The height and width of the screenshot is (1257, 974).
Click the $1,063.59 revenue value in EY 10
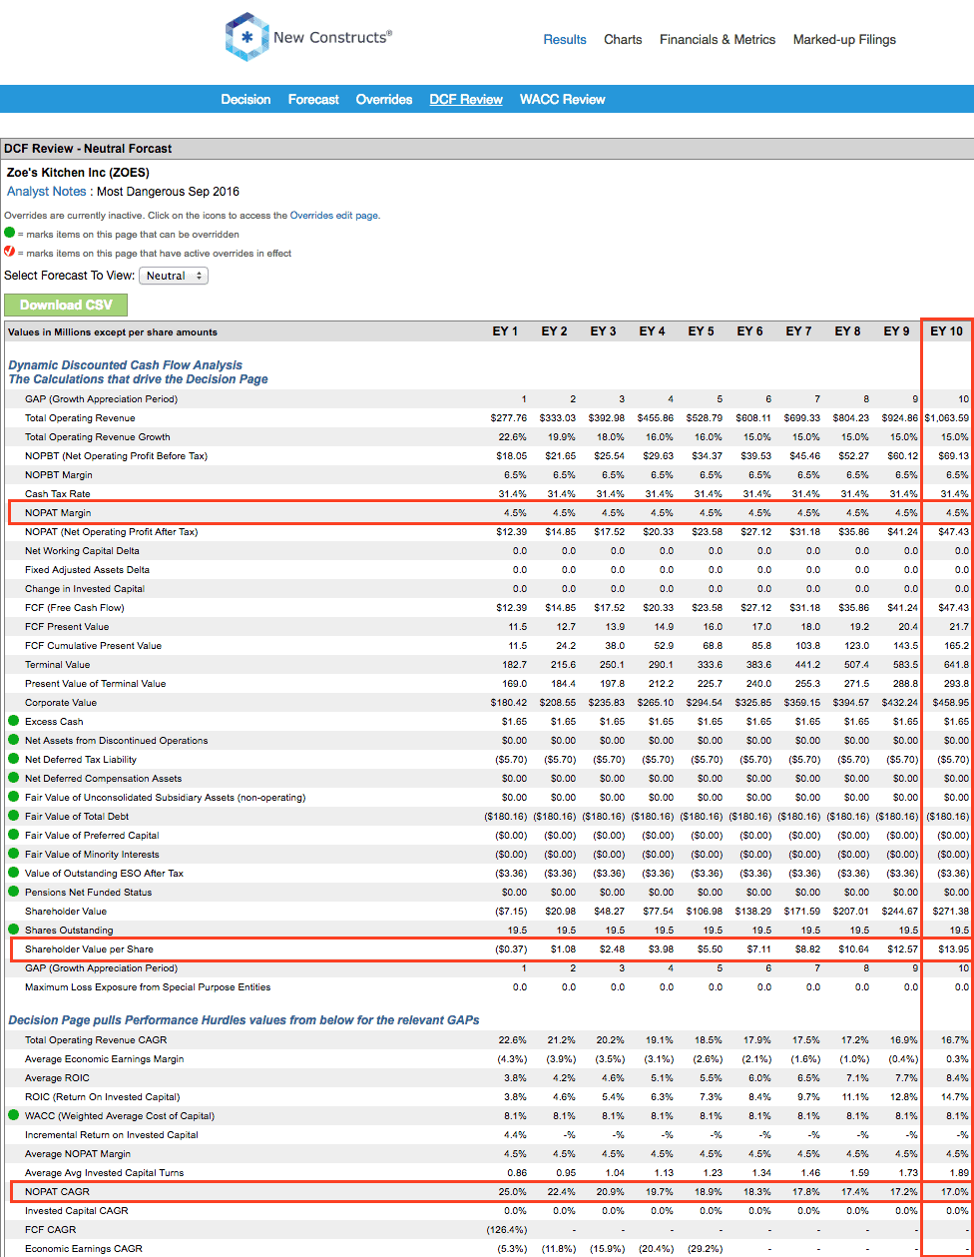[946, 417]
